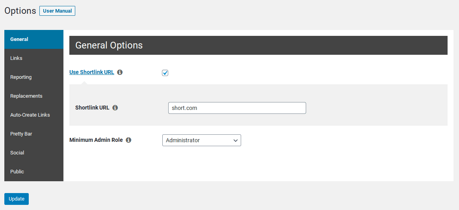459x210 pixels.
Task: Uncheck the Use Shortlink URL checkbox
Action: pos(165,73)
